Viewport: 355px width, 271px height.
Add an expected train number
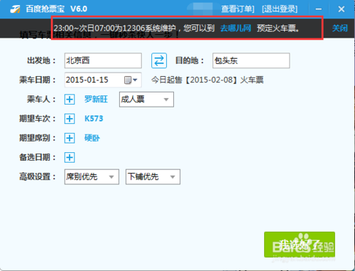[x=70, y=119]
